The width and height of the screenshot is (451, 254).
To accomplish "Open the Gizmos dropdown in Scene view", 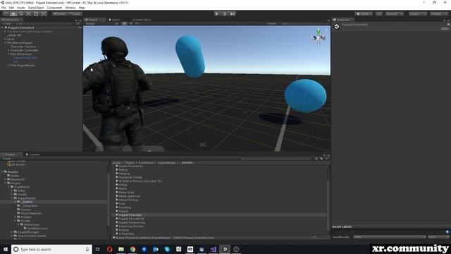I will 273,23.
